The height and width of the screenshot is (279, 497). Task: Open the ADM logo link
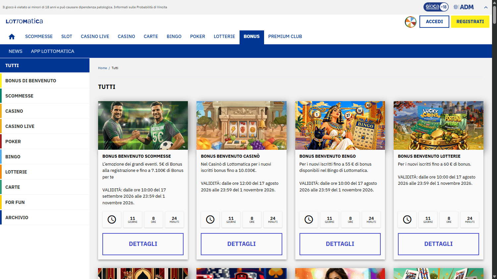tap(464, 7)
